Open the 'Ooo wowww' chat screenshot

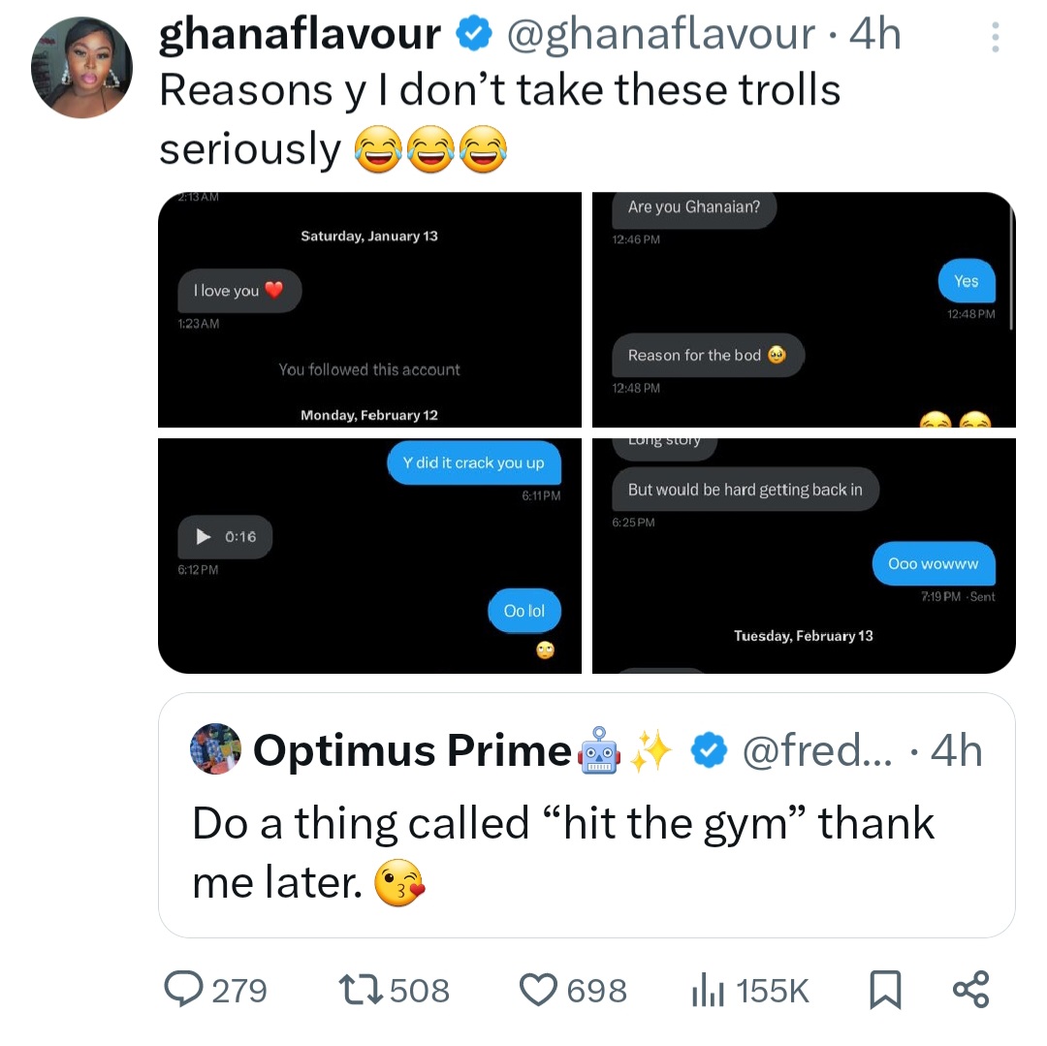click(804, 555)
